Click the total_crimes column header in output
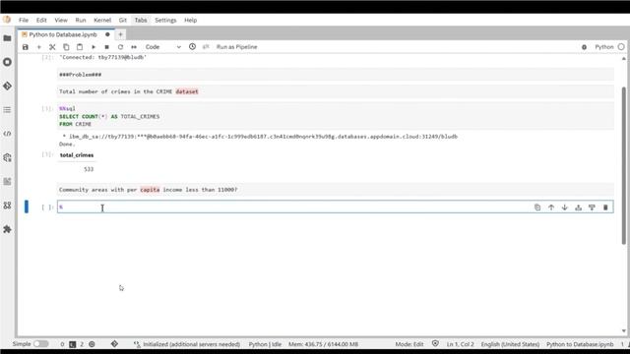Image resolution: width=630 pixels, height=354 pixels. pos(77,155)
